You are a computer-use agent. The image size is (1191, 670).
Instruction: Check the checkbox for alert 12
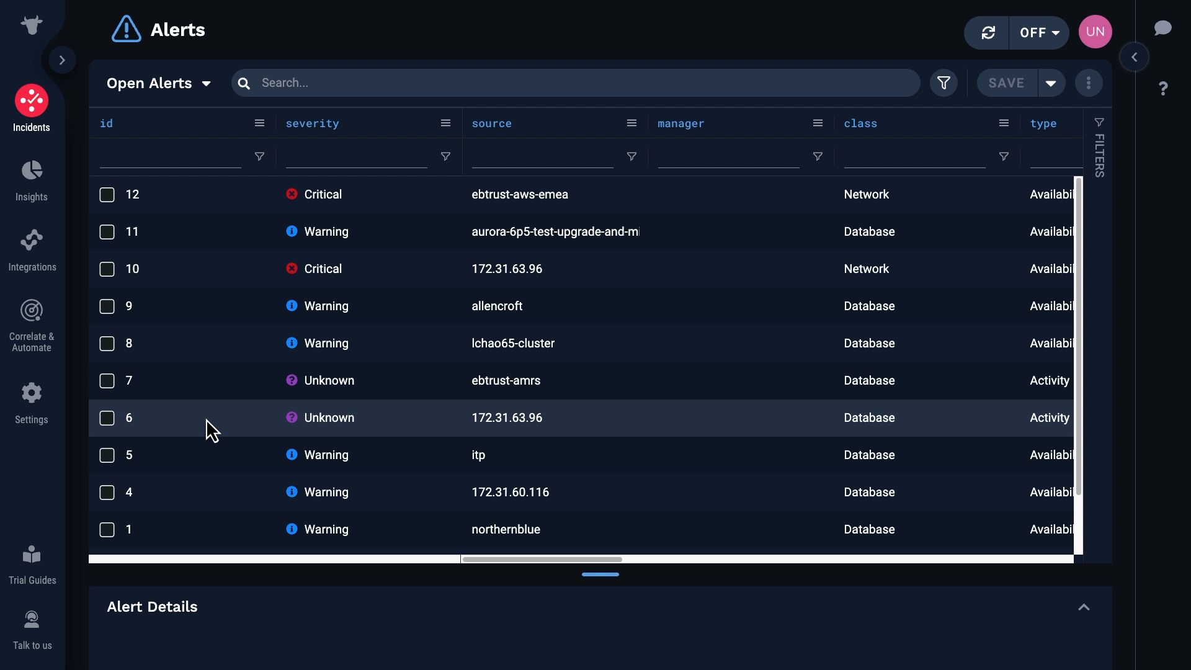pos(107,195)
